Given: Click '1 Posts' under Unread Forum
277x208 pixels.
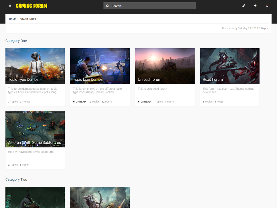Looking at the screenshot, I should (x=169, y=102).
